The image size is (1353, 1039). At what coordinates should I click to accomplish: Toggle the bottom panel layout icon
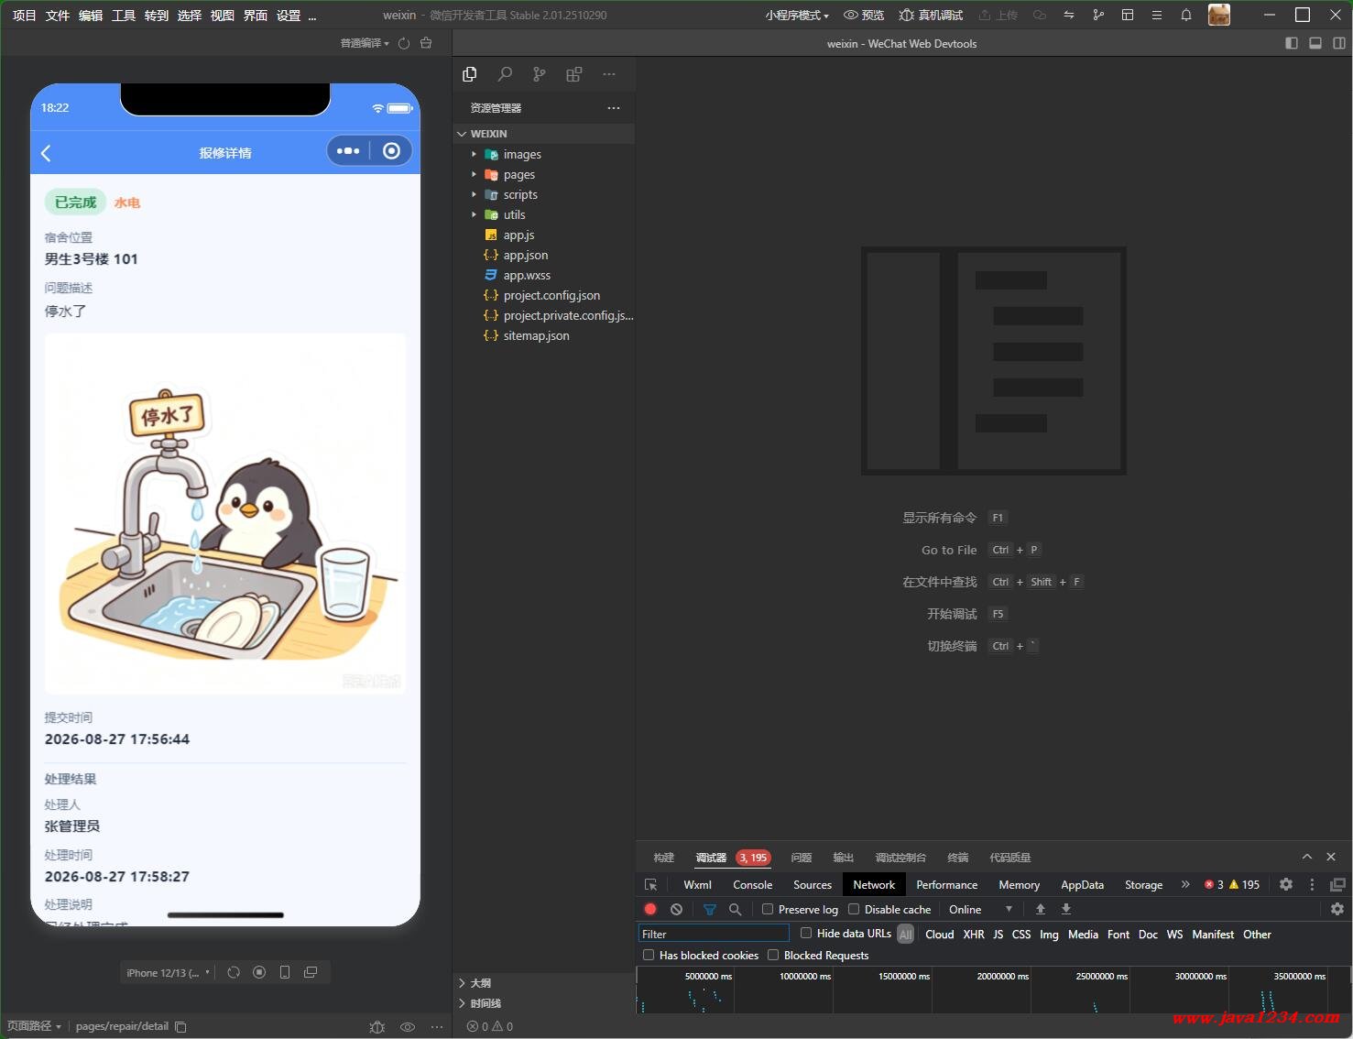(x=1315, y=43)
